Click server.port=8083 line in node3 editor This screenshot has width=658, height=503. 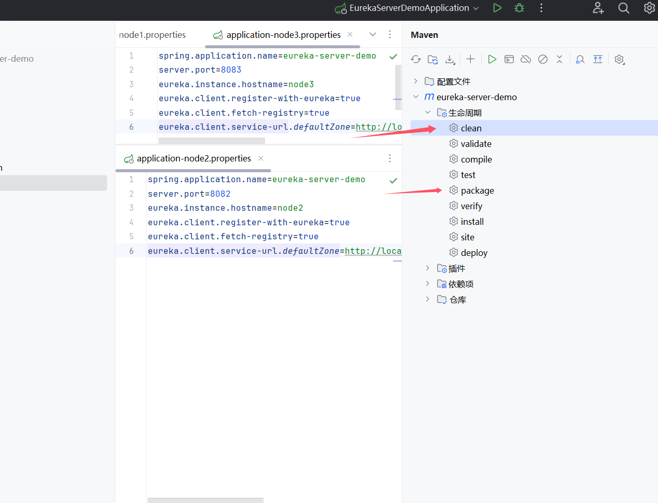[x=200, y=70]
